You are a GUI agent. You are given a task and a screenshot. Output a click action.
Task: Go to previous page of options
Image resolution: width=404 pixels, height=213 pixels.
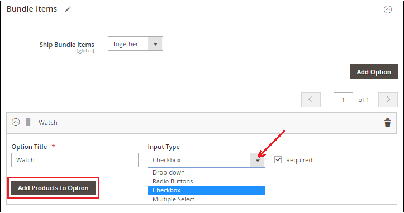311,100
